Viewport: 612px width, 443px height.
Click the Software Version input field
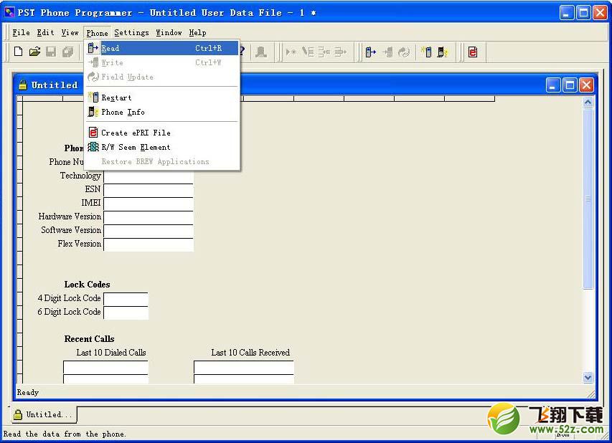149,232
